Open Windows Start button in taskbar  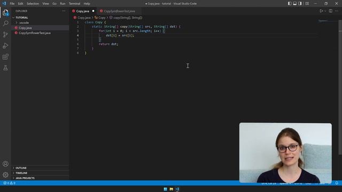[x=165, y=189]
